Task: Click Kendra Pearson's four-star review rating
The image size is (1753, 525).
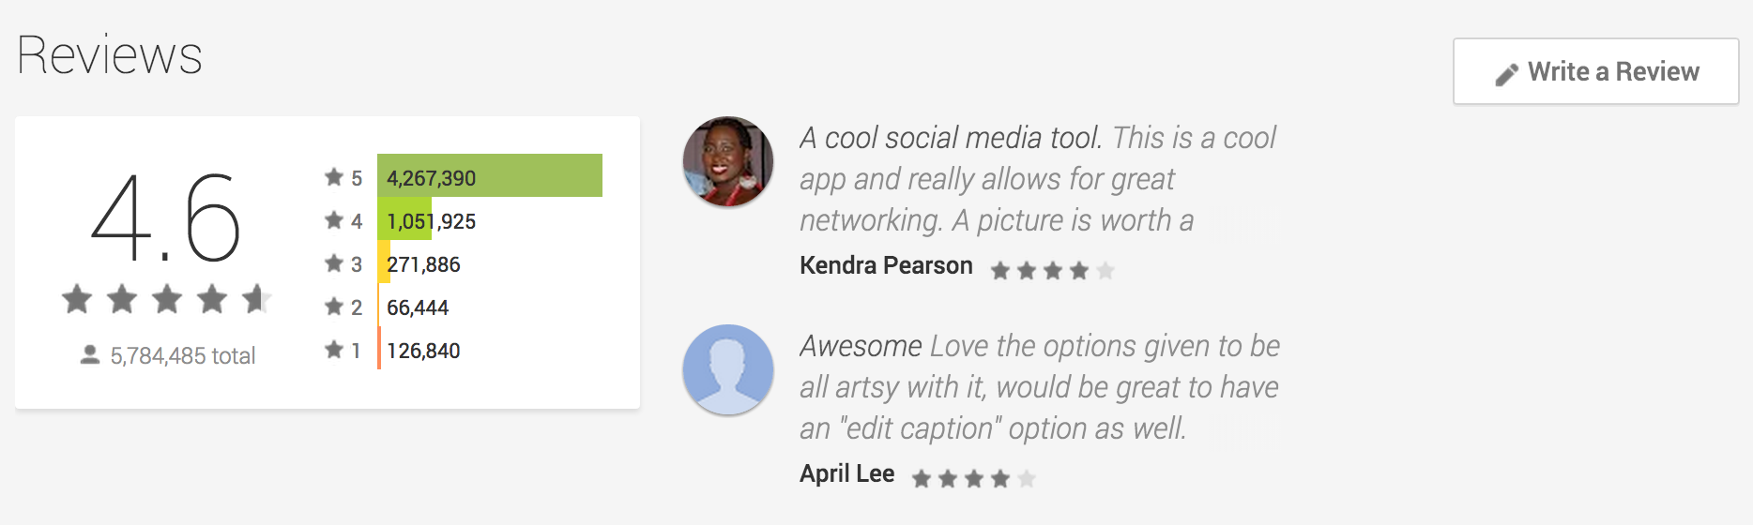Action: pos(1052,271)
